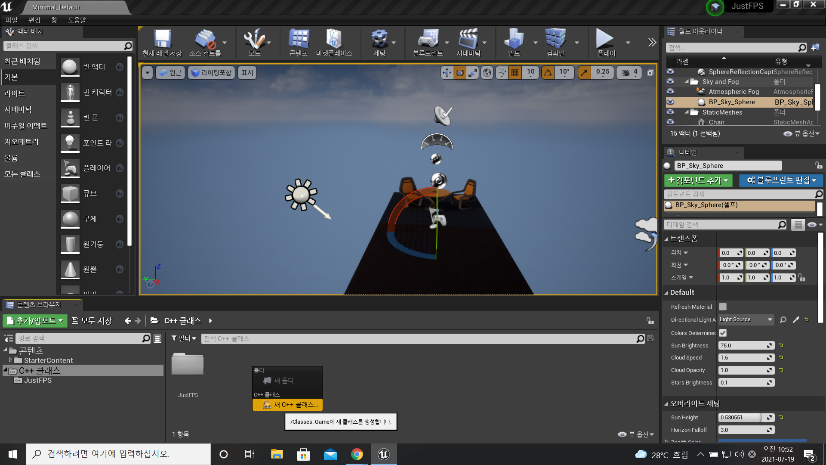826x465 pixels.
Task: Open the Edit menu in the menu bar
Action: [x=34, y=20]
